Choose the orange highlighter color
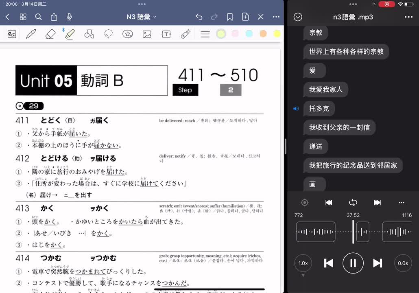Image resolution: width=419 pixels, height=293 pixels. 263,34
